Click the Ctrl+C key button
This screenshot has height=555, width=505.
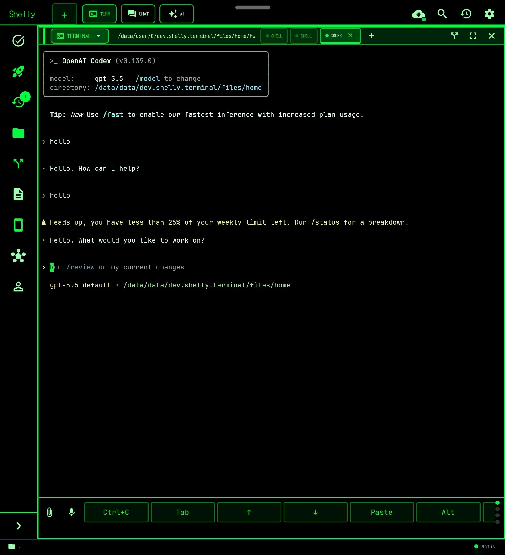point(116,512)
